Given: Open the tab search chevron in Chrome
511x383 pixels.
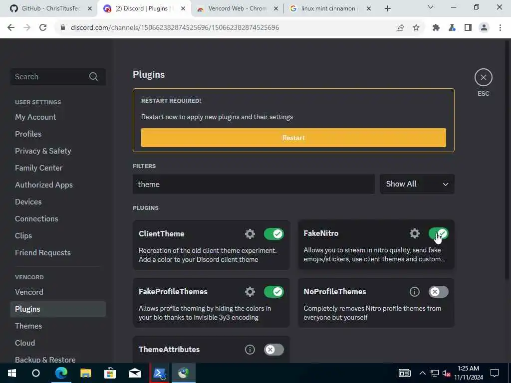Looking at the screenshot, I should click(431, 7).
